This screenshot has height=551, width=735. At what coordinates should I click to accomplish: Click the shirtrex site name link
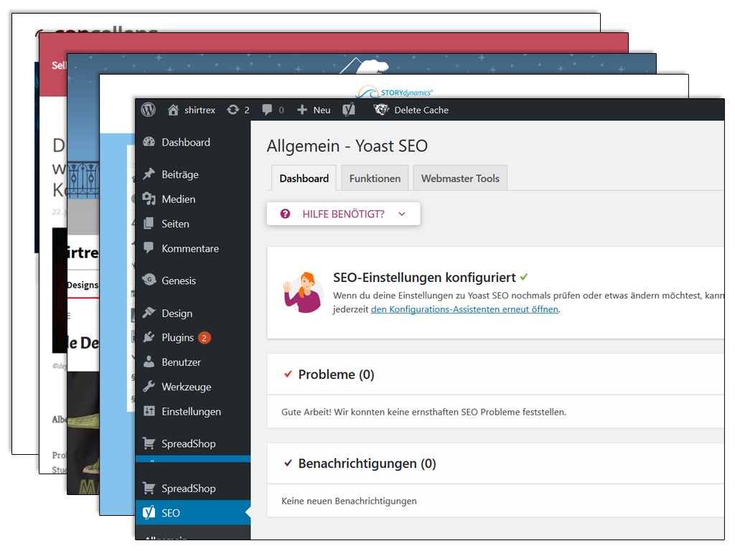point(200,110)
